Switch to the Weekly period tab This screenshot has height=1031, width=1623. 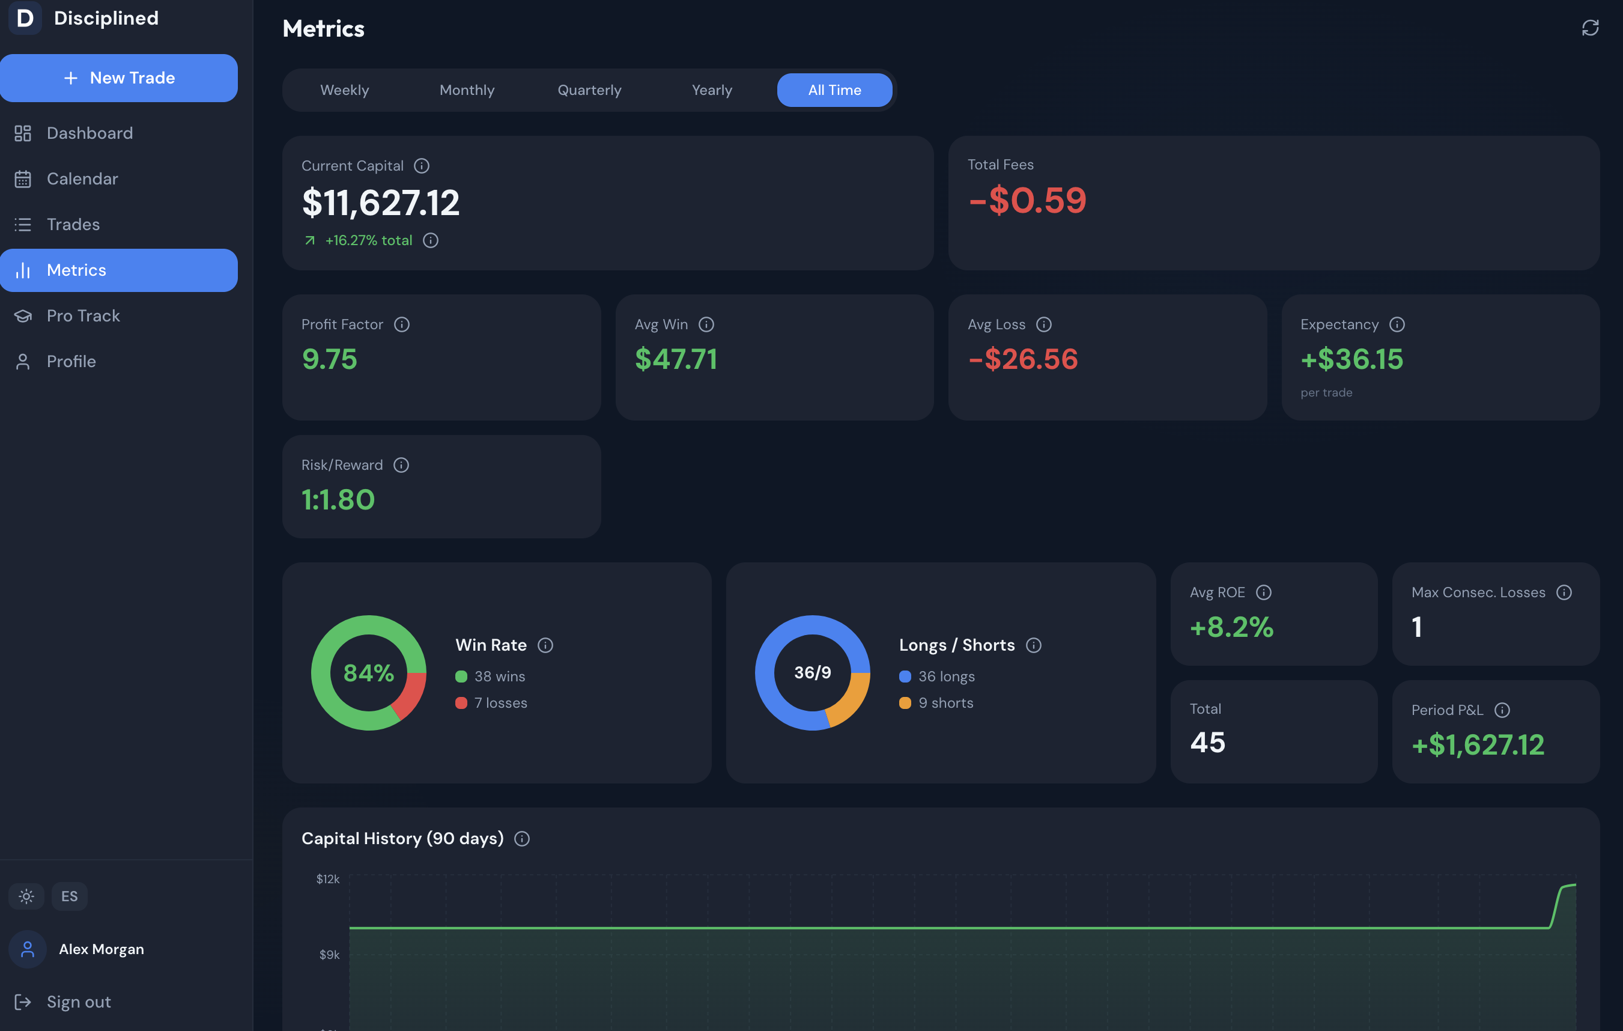click(344, 90)
